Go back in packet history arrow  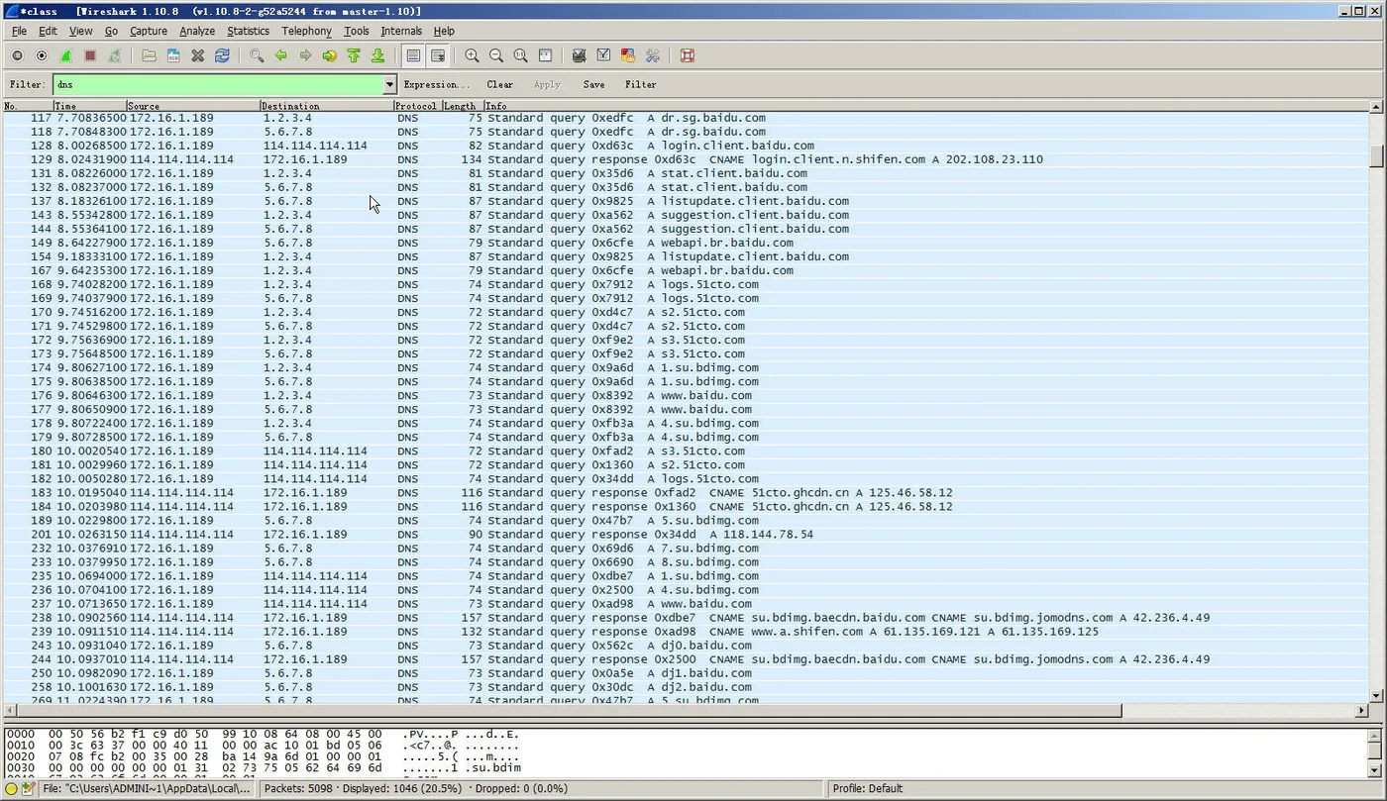coord(280,56)
